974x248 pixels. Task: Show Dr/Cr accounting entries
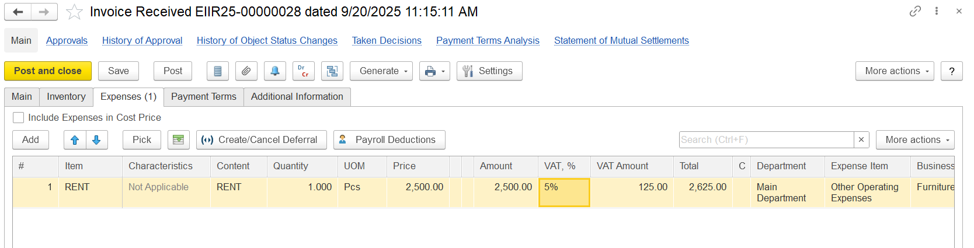[303, 71]
